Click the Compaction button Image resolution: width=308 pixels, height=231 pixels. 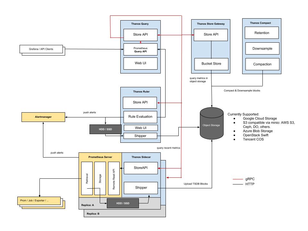click(x=262, y=64)
